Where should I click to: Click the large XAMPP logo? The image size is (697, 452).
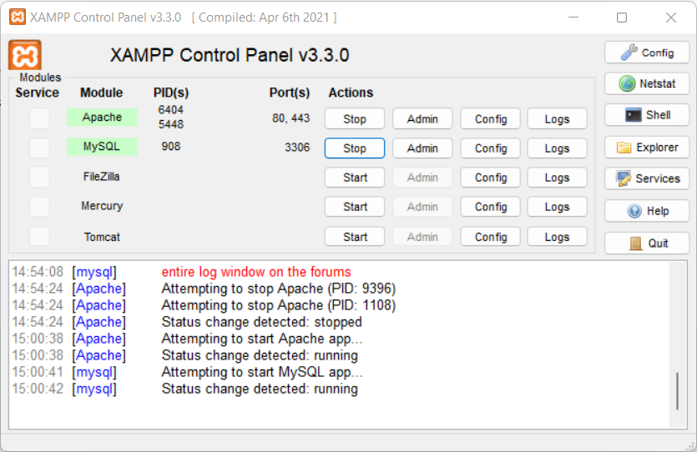(x=25, y=55)
